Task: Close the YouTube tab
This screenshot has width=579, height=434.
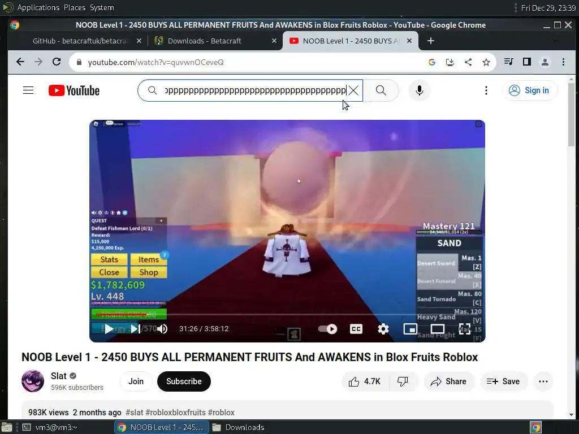Action: click(409, 41)
